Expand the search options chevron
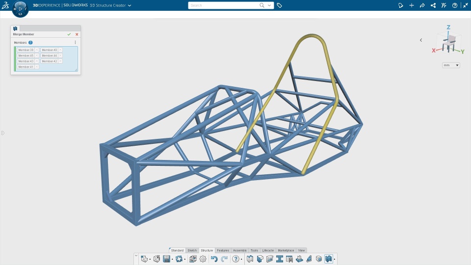Screen dimensions: 471x265 (x=269, y=5)
